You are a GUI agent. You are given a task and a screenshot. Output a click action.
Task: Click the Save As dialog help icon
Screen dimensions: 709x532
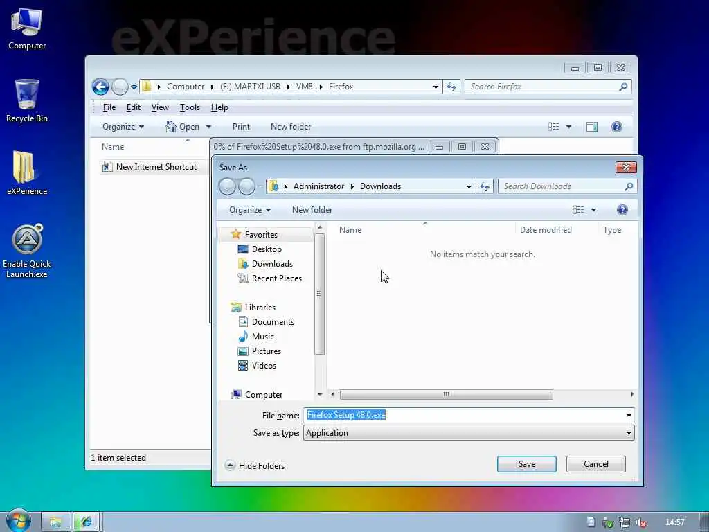click(x=622, y=210)
